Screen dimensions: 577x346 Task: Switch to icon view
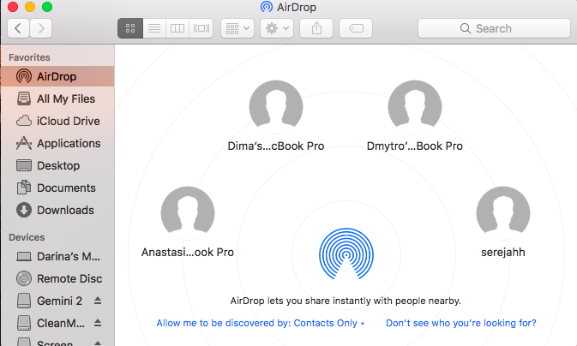(x=130, y=28)
